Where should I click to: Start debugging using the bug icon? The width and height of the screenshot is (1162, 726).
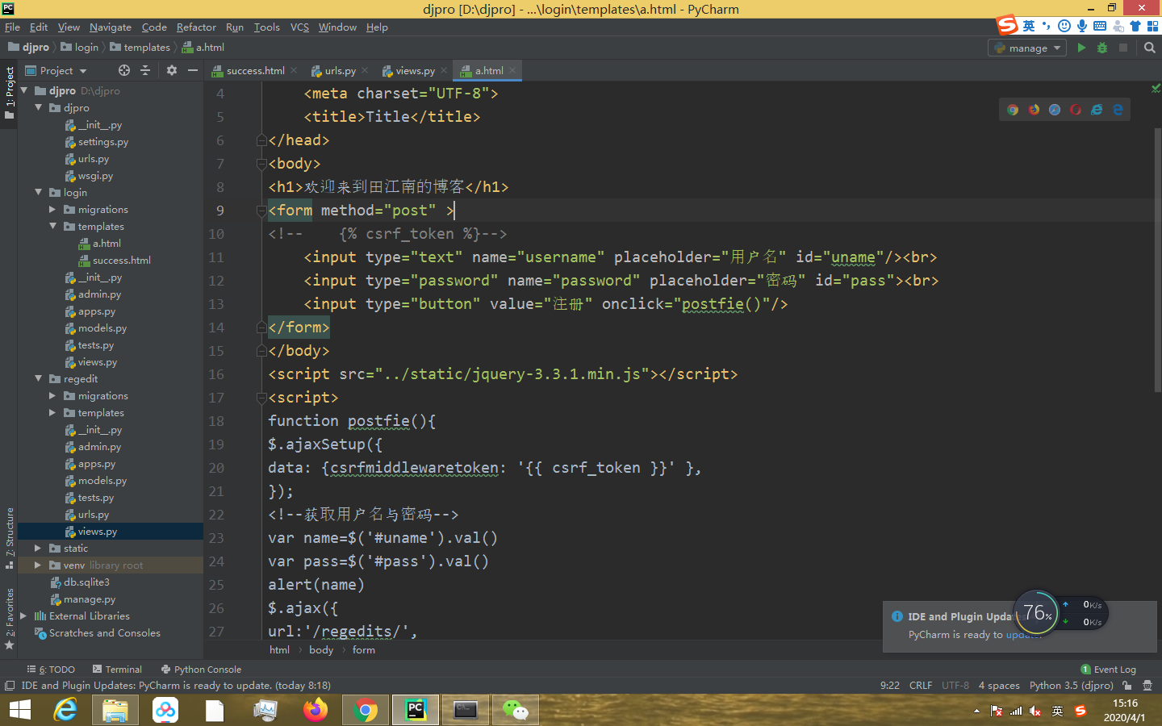[1101, 47]
